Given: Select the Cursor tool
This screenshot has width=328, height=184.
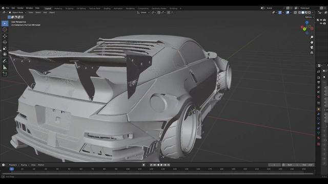Looking at the screenshot, I should pos(5,30).
